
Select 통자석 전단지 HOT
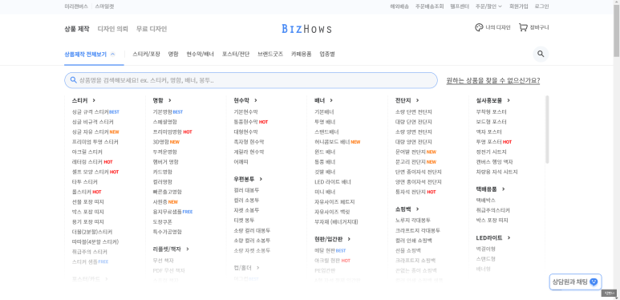(x=415, y=192)
